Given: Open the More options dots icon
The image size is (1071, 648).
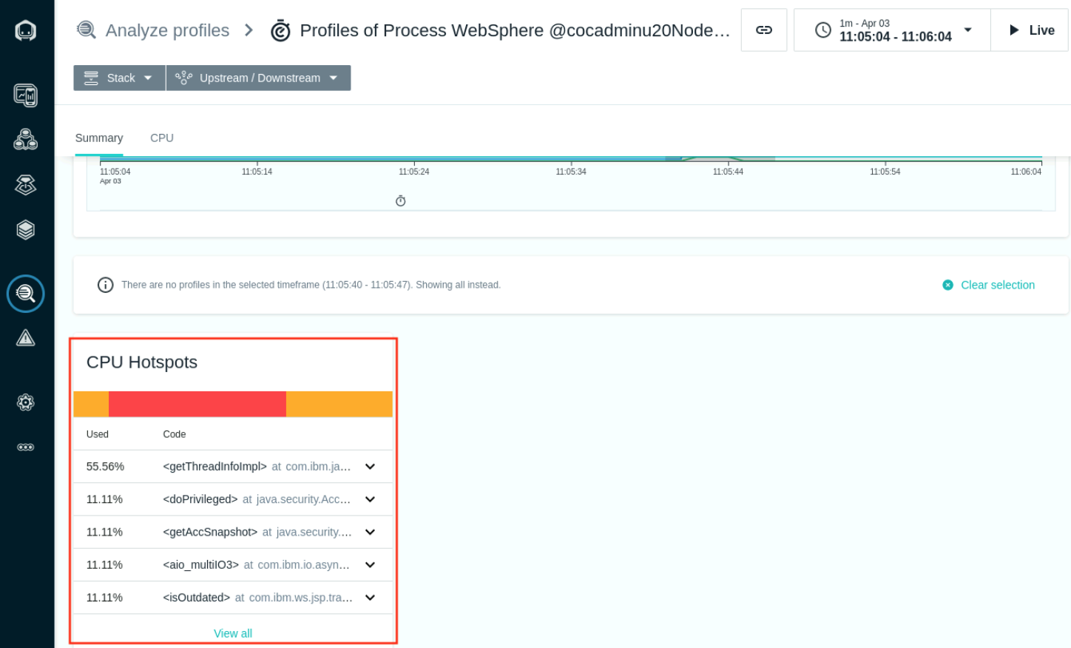Looking at the screenshot, I should coord(26,448).
